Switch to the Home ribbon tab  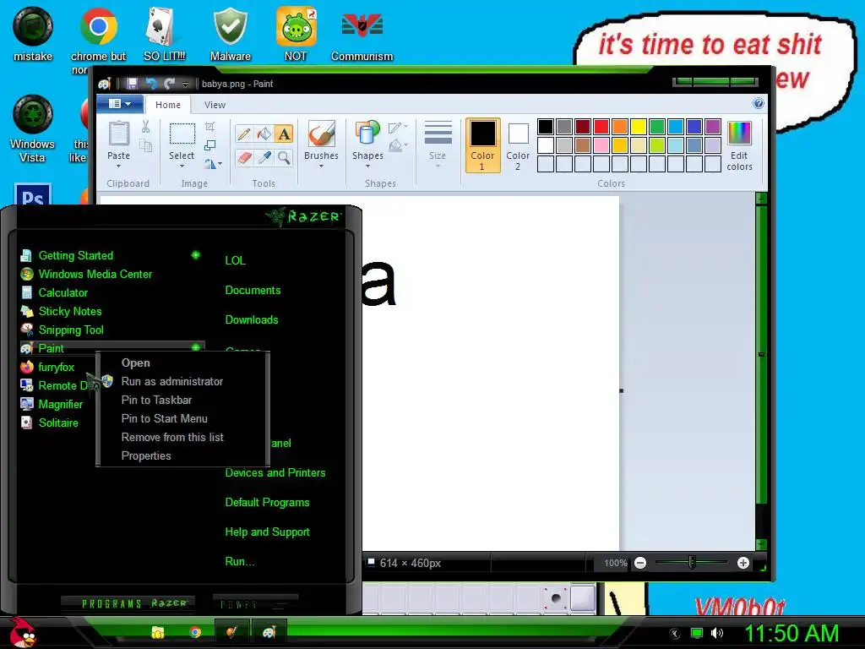[x=168, y=105]
